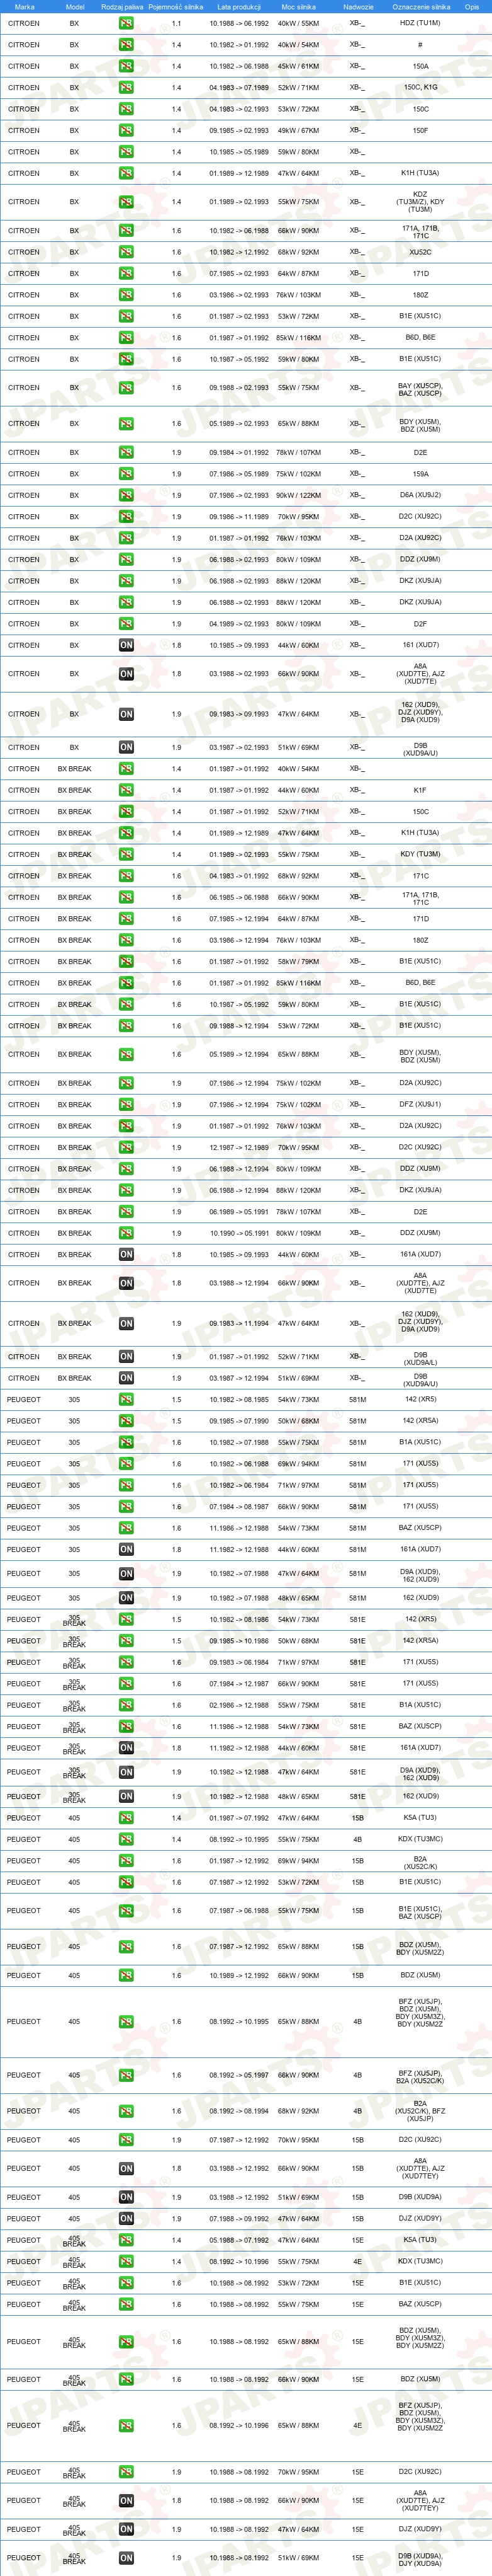This screenshot has height=2576, width=492.
Task: Click petrol icon in Peugeot 405 15B K5A (TU3) row
Action: [x=126, y=1818]
